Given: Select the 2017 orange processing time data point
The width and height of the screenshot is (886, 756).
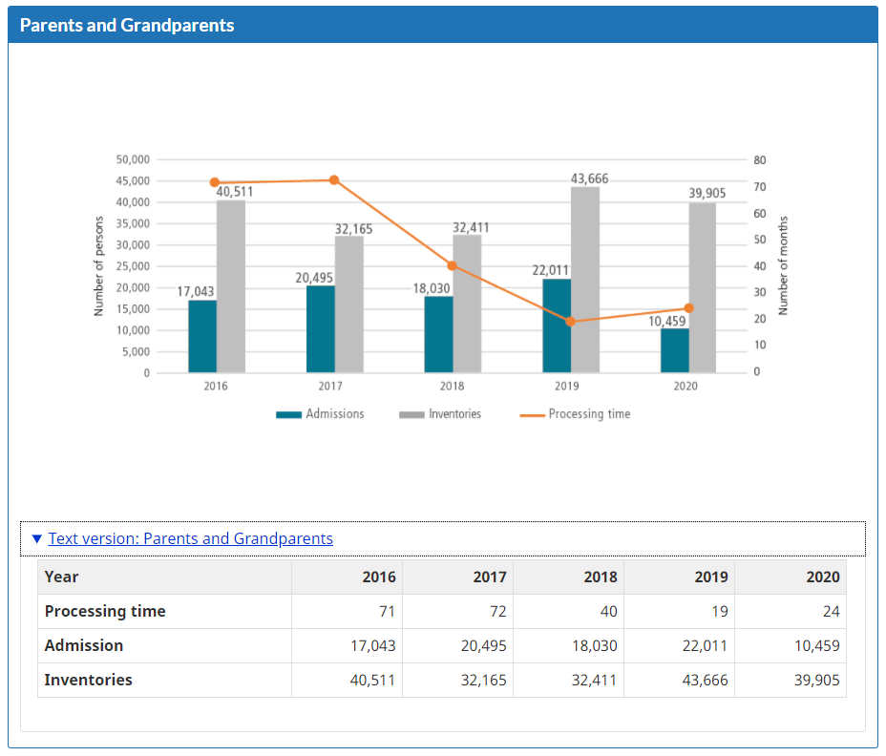Looking at the screenshot, I should point(334,179).
